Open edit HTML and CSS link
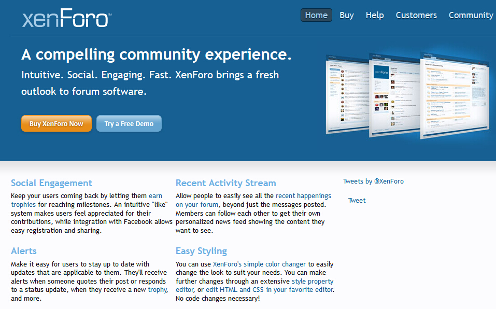Image resolution: width=496 pixels, height=309 pixels. click(x=269, y=290)
